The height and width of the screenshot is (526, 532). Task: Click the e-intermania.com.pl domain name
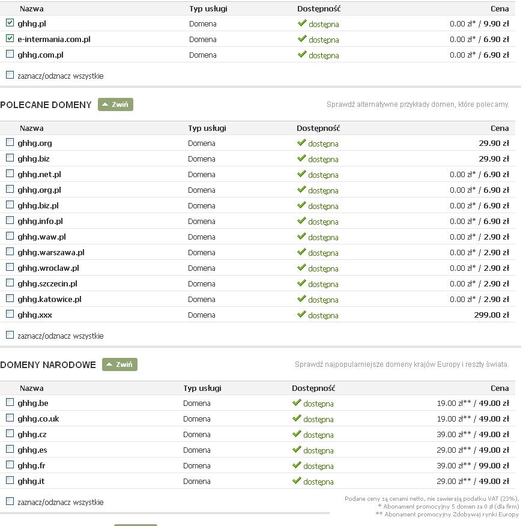54,40
